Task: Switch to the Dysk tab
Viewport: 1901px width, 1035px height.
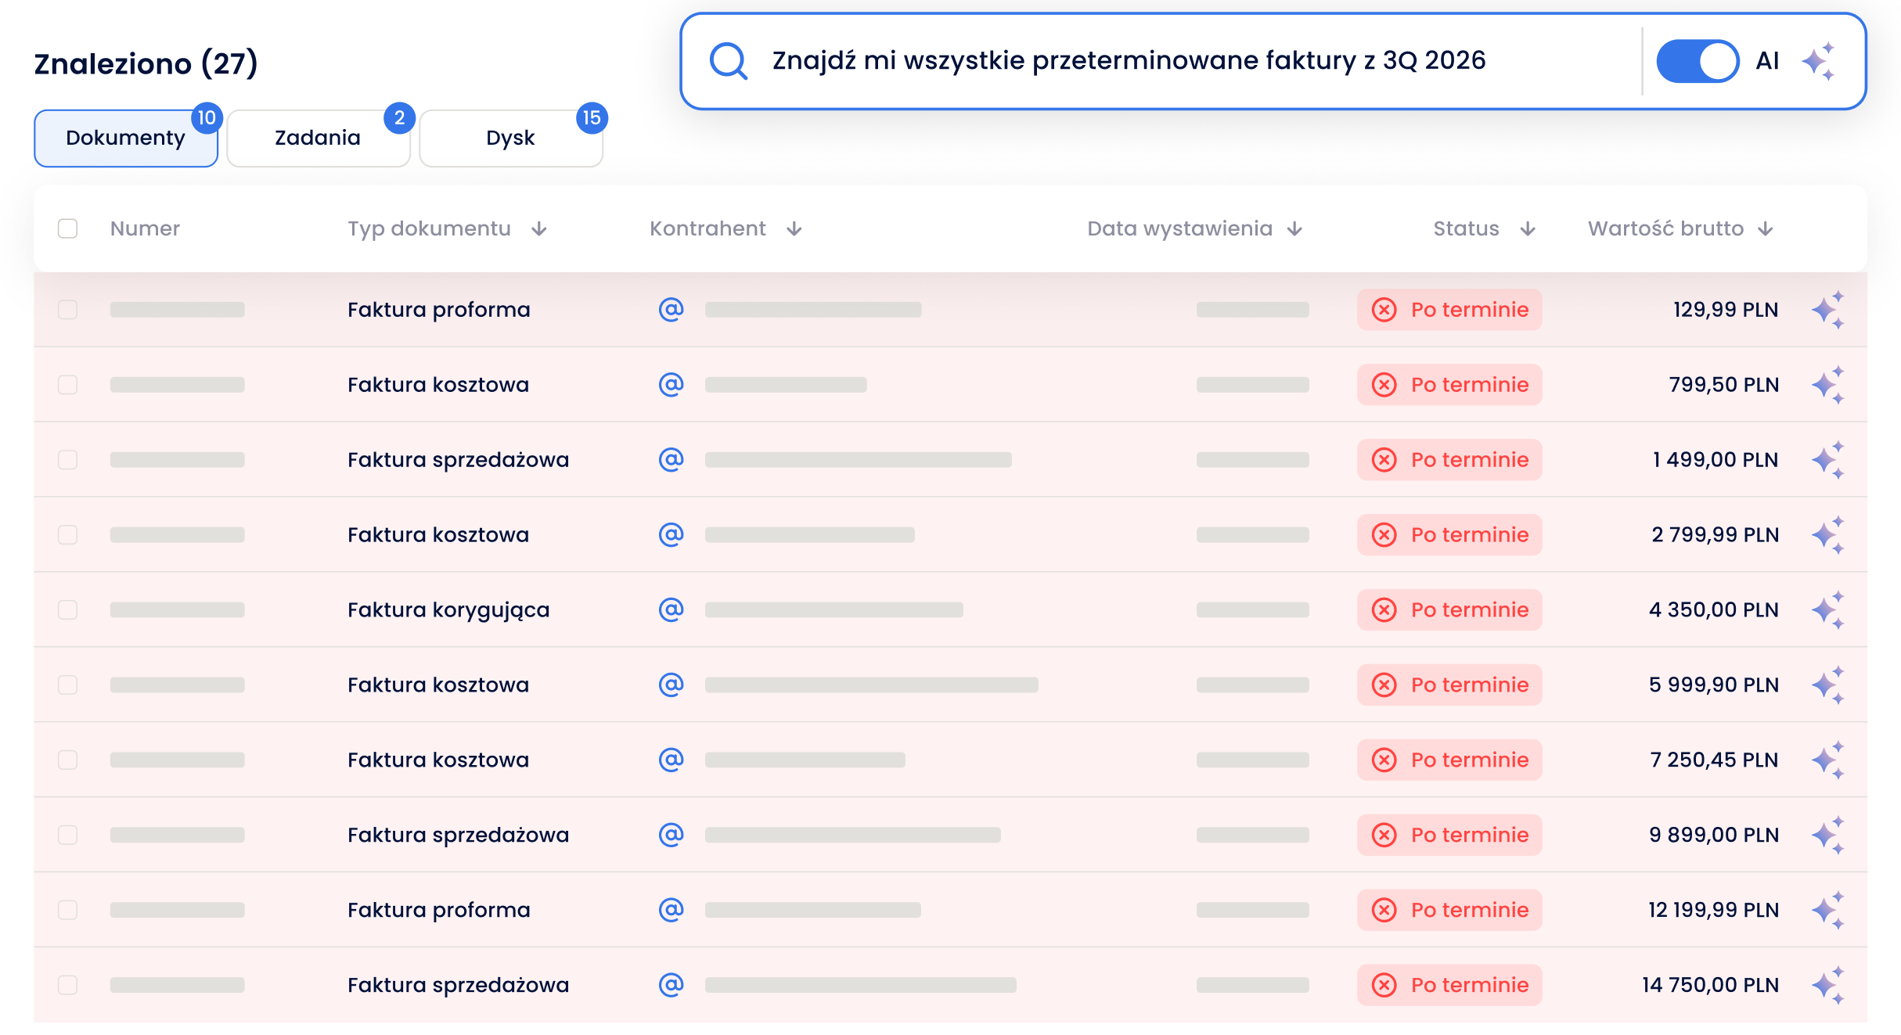Action: [x=511, y=138]
